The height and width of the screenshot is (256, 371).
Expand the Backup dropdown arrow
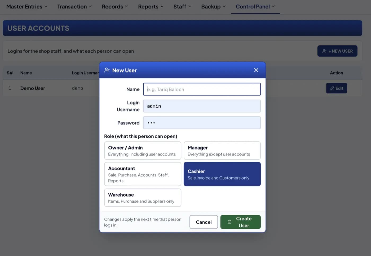click(x=224, y=7)
